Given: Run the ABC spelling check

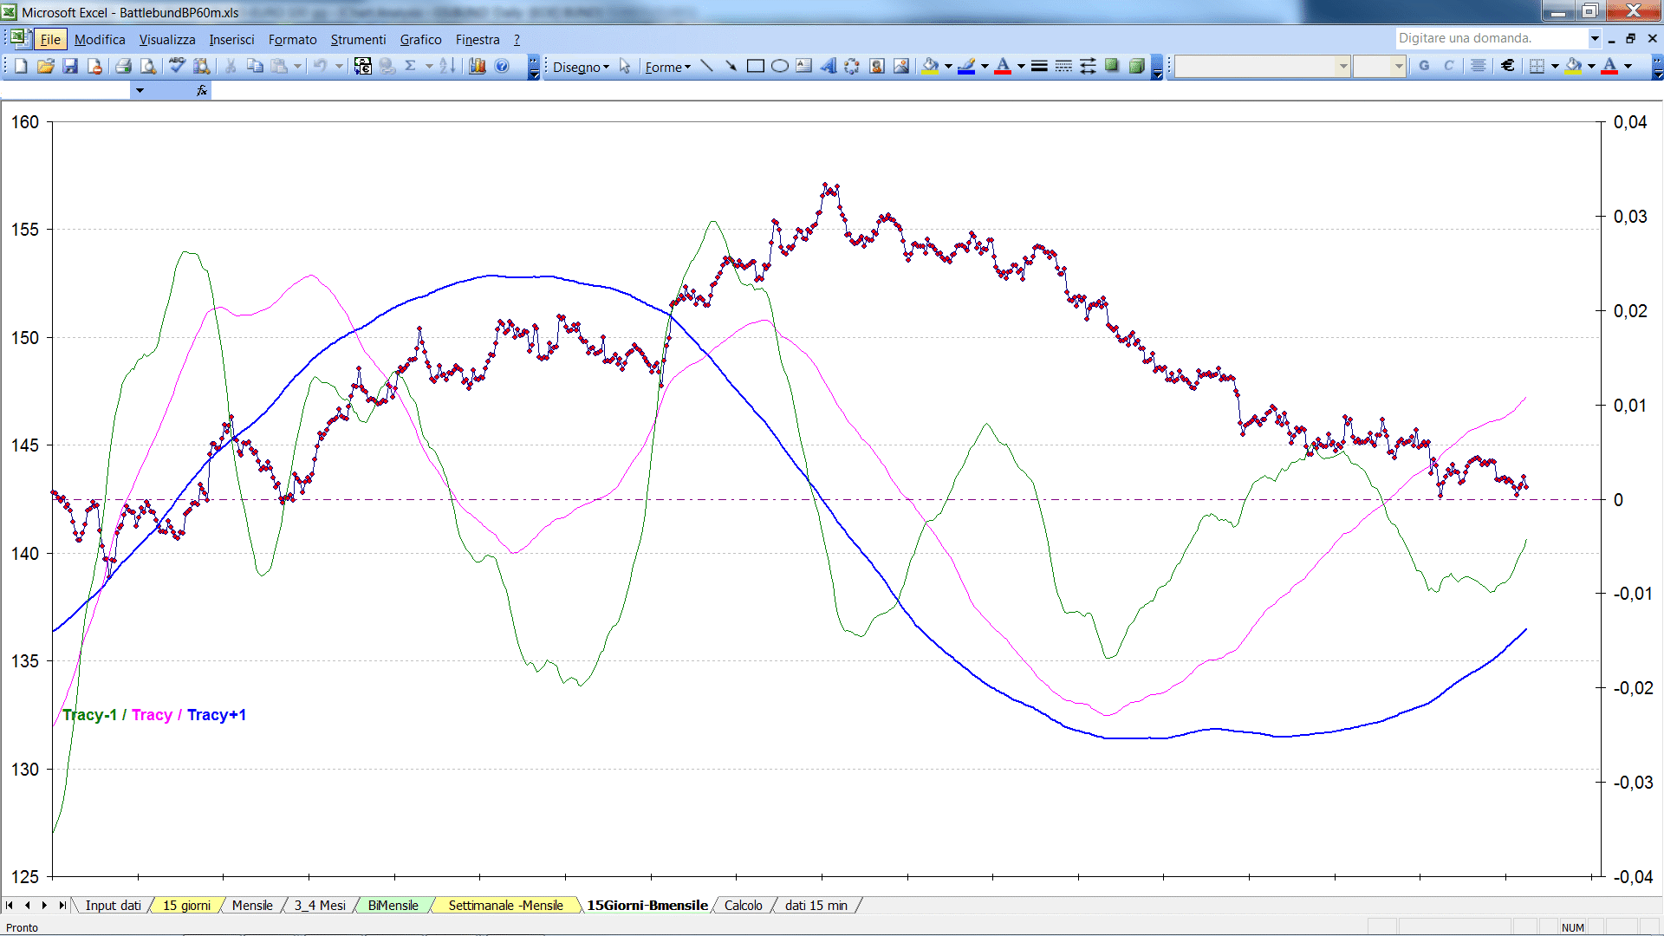Looking at the screenshot, I should (177, 66).
